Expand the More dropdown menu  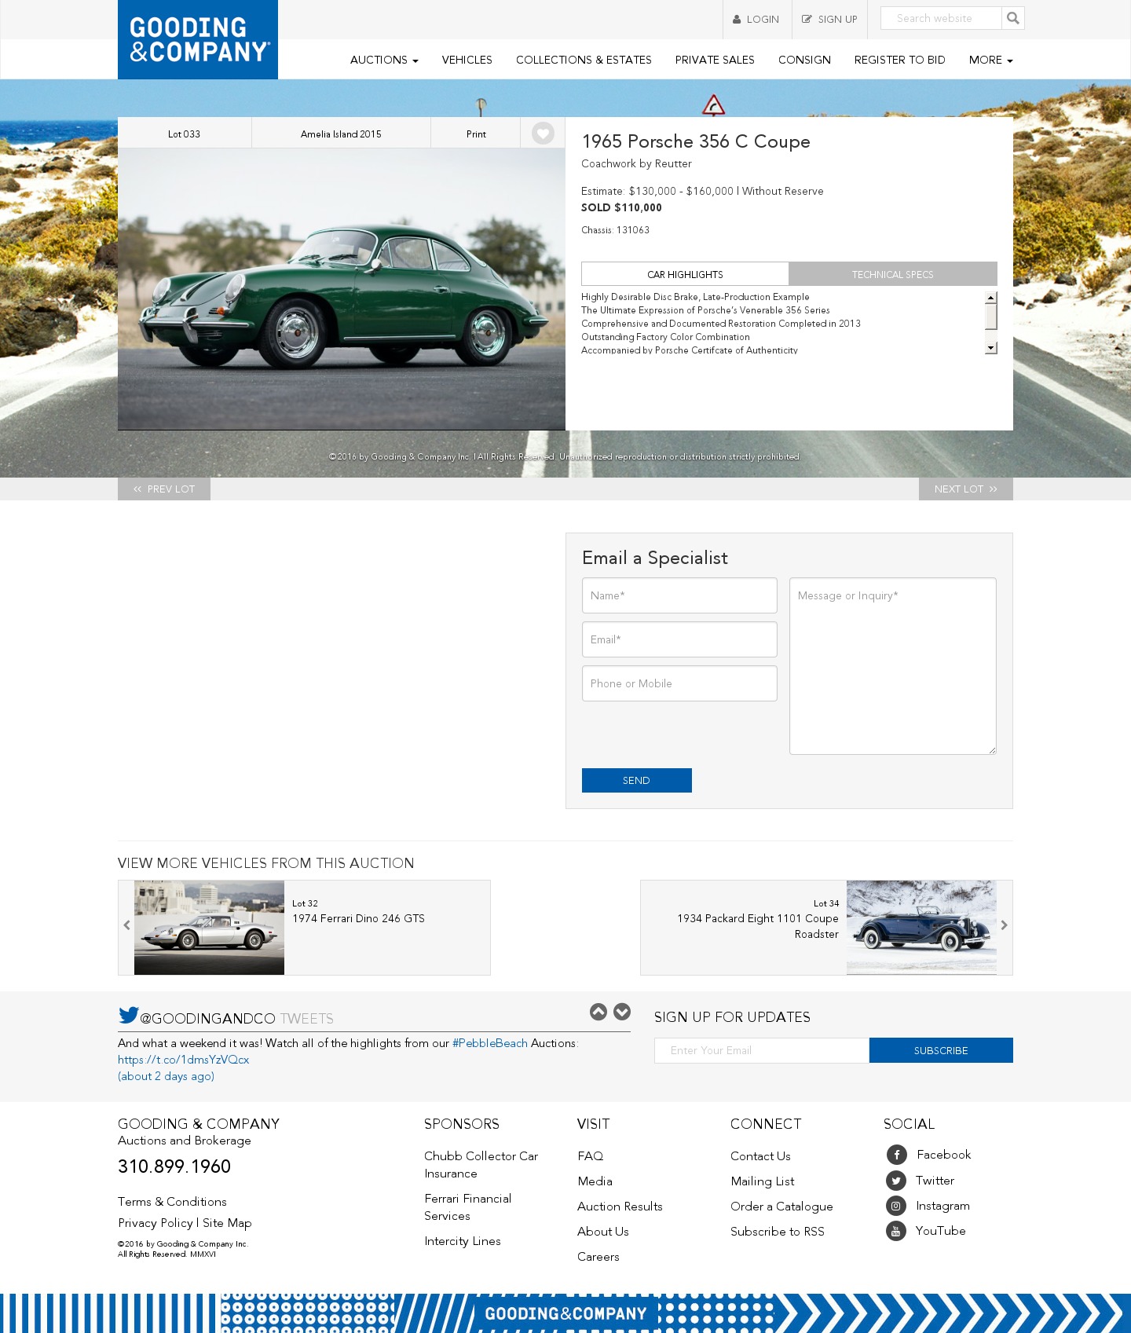coord(990,60)
